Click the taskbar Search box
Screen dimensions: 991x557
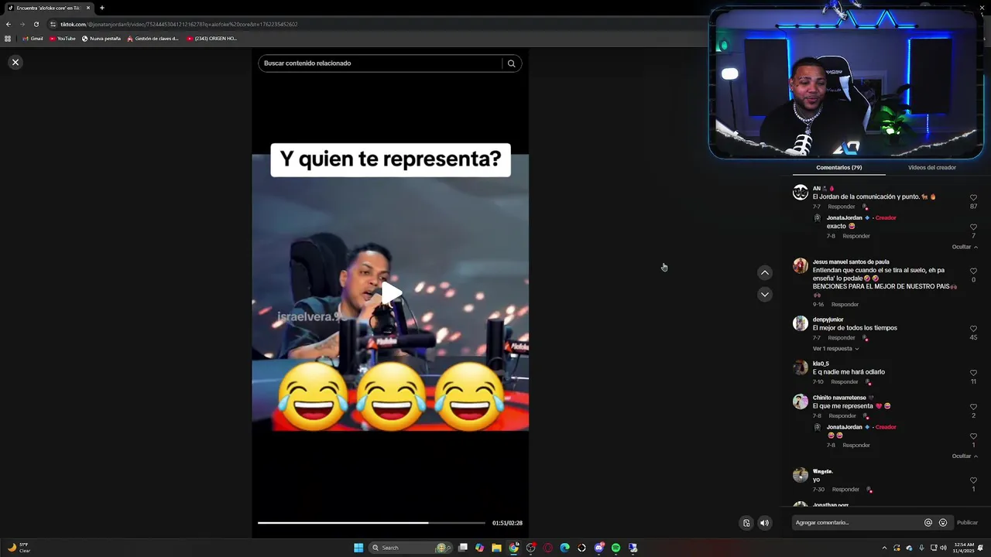point(410,548)
